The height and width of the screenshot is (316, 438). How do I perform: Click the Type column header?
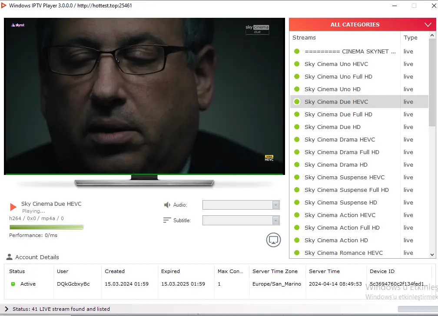point(414,37)
